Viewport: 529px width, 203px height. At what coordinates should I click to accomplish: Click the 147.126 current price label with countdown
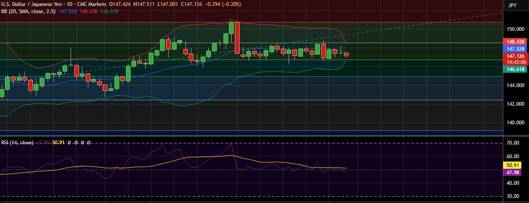coord(515,59)
